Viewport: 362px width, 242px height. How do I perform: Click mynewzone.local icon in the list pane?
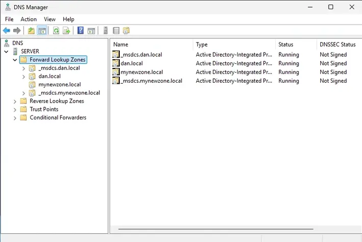tap(116, 72)
